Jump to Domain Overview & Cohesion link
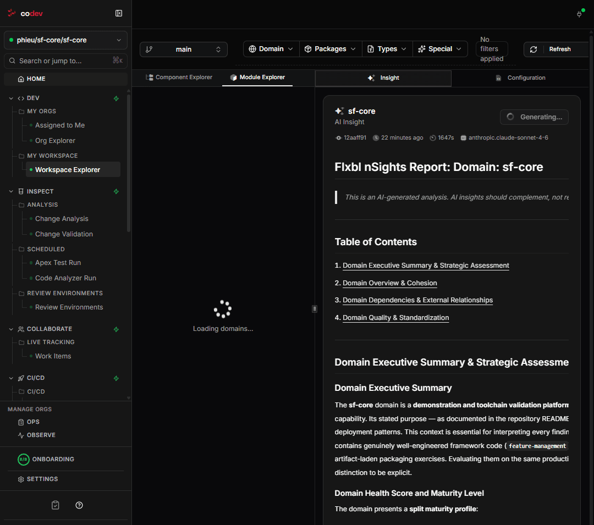This screenshot has width=594, height=525. [x=390, y=283]
